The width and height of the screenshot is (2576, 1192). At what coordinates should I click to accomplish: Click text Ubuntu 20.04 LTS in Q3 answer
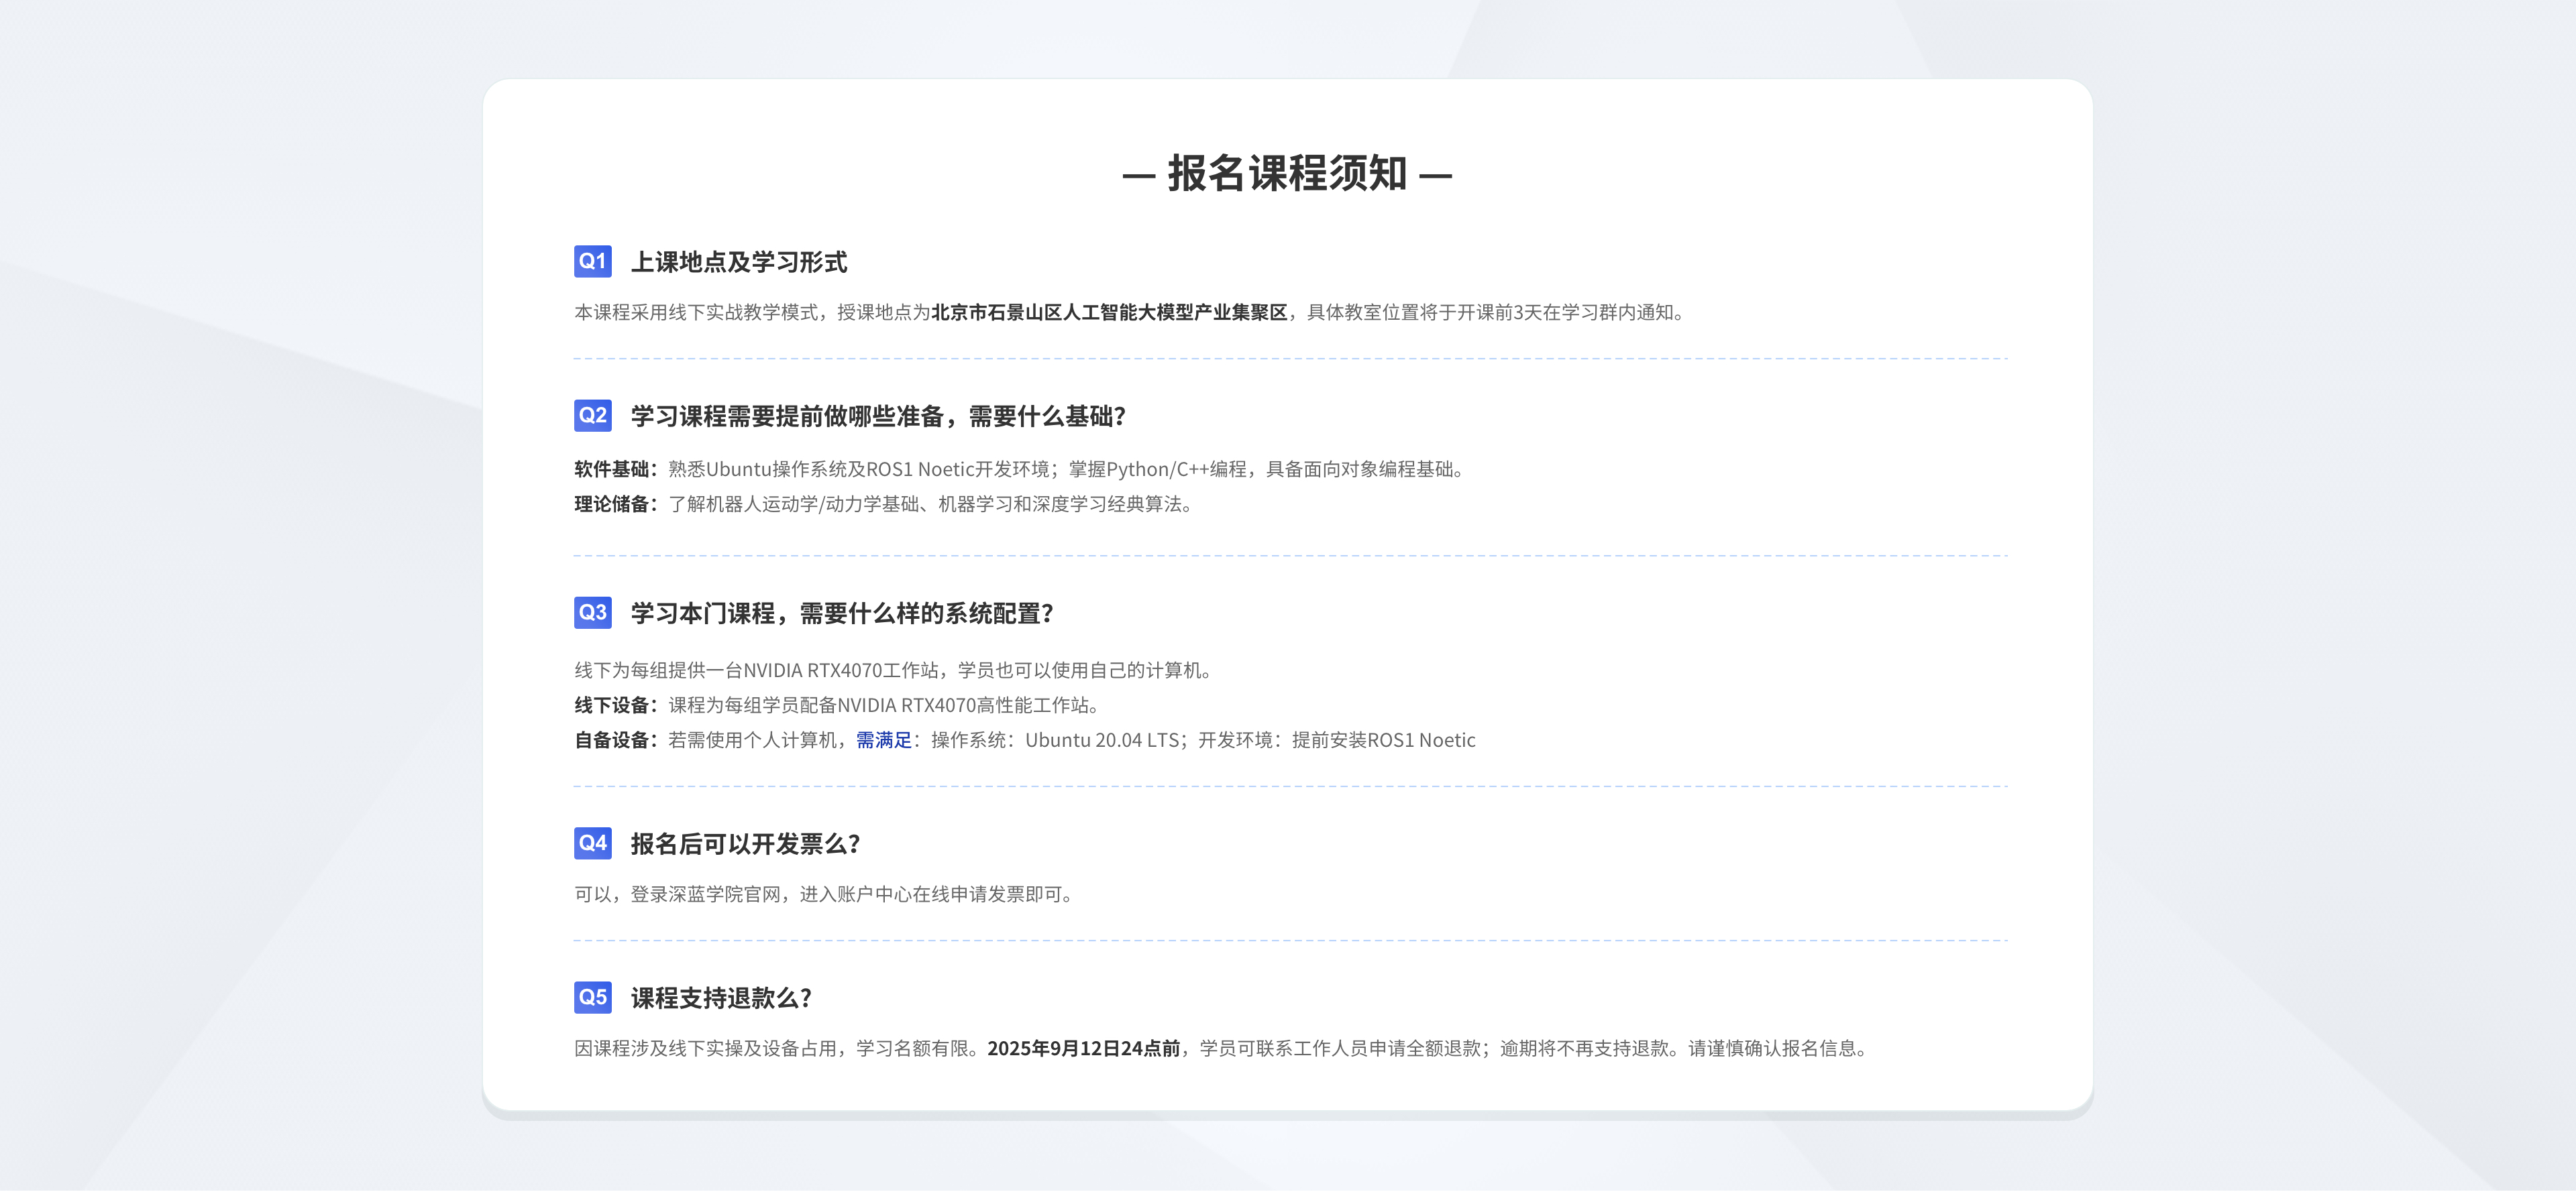pos(1102,739)
